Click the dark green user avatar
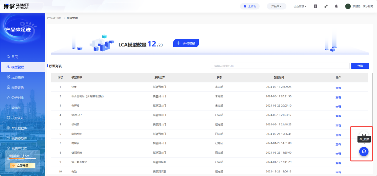The width and height of the screenshot is (377, 176). (x=348, y=6)
